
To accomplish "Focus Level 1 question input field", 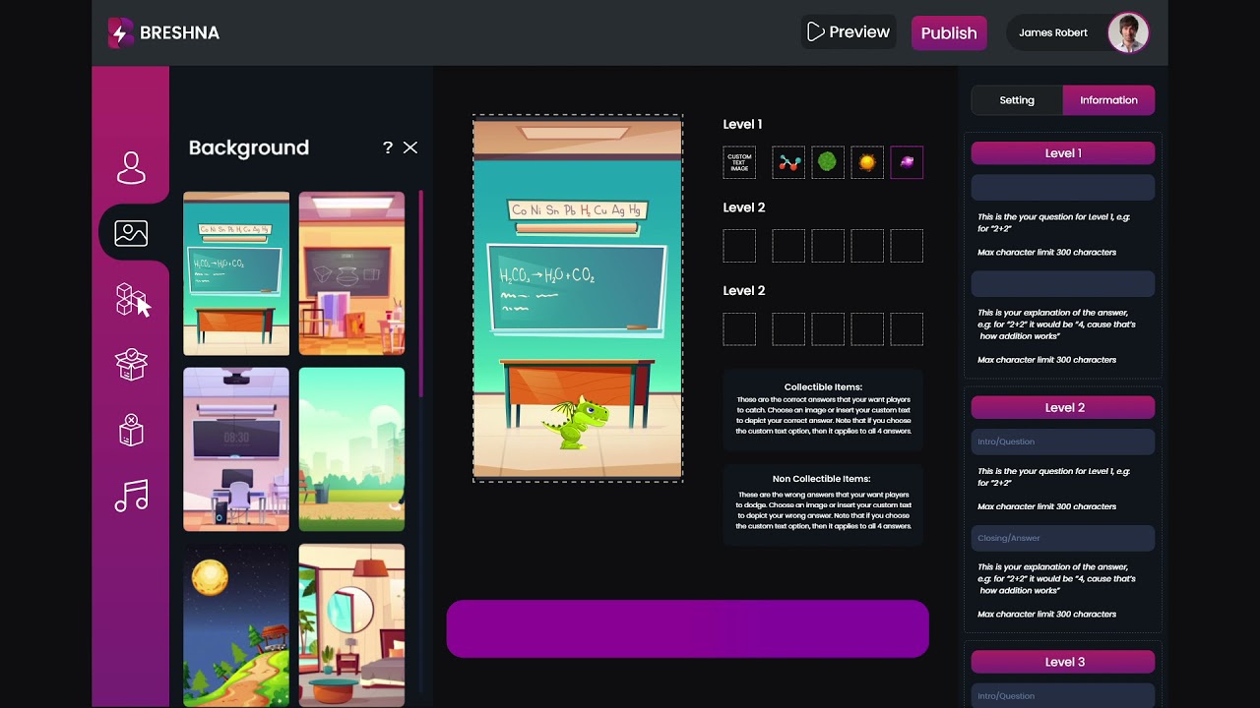I will (1063, 188).
